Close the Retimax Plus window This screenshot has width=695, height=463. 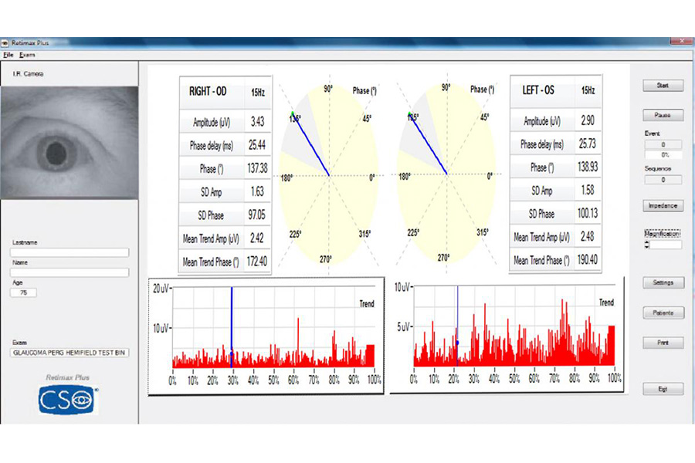681,41
